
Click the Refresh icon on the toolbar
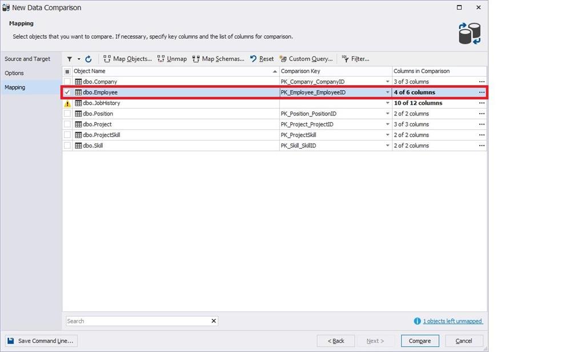coord(89,58)
